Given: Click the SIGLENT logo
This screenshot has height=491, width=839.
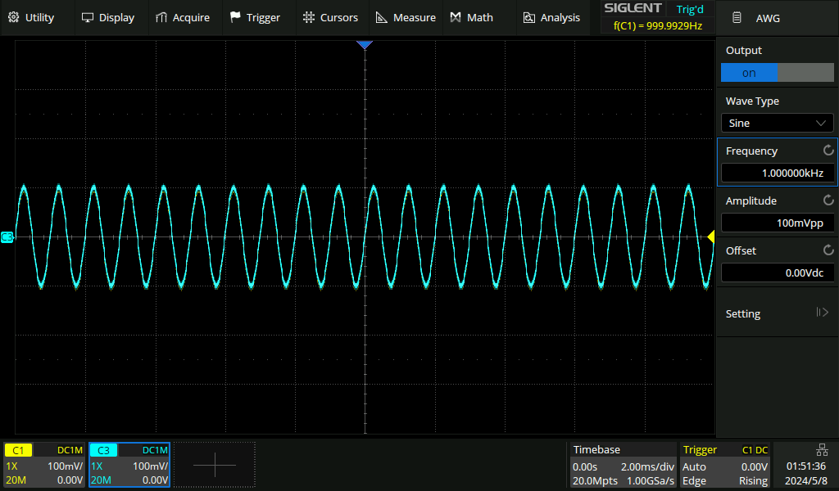Looking at the screenshot, I should click(633, 8).
